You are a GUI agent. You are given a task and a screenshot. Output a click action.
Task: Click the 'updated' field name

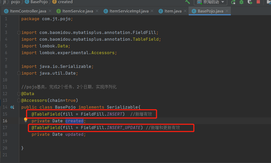tap(74, 134)
